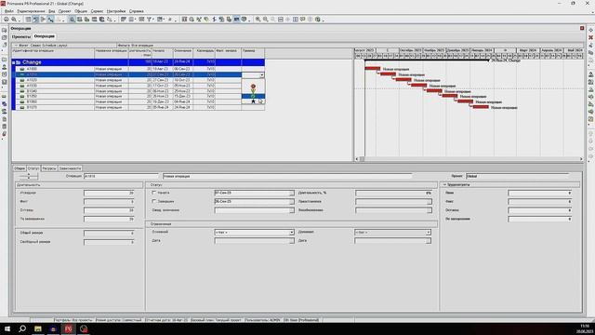The image size is (595, 335).
Task: Click the Пользователь: ADMIN status bar entry
Action: (x=262, y=320)
